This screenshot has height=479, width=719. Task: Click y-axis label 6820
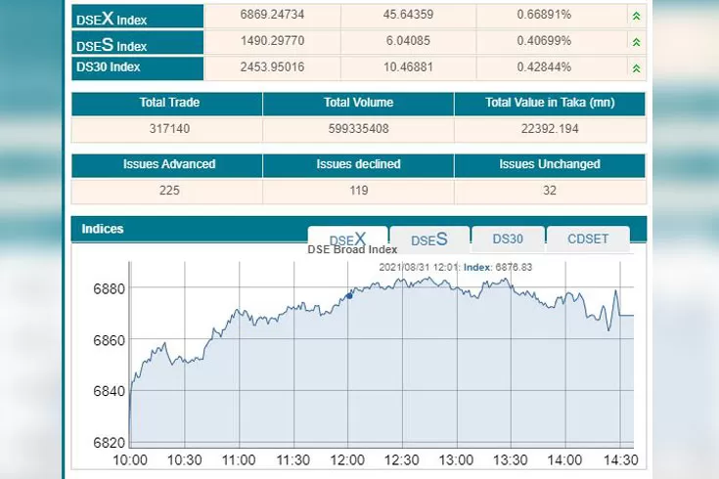[109, 442]
